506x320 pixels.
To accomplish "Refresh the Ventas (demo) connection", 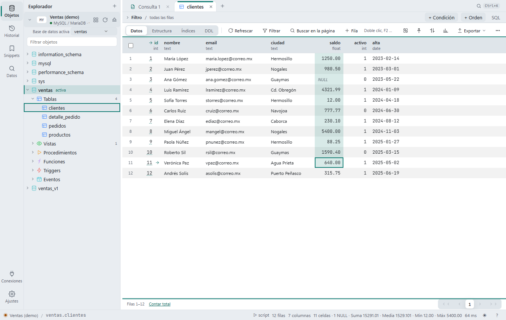I will click(x=105, y=20).
